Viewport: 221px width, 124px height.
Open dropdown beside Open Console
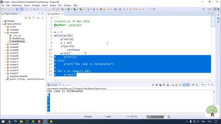click(206, 85)
